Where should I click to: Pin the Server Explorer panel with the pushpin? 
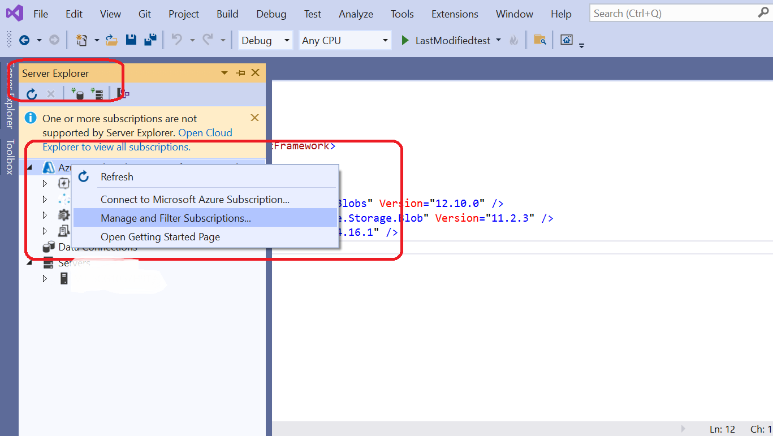(x=240, y=73)
